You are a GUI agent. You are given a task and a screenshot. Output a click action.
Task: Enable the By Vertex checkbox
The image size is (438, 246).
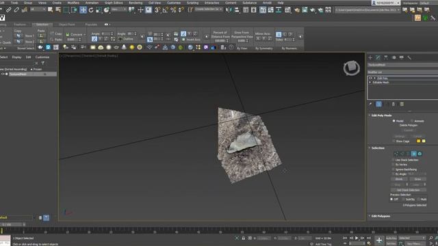pyautogui.click(x=394, y=165)
